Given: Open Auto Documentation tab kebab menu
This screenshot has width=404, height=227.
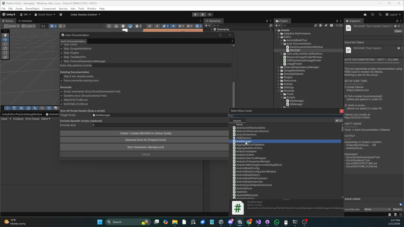Looking at the screenshot, I should [x=232, y=41].
